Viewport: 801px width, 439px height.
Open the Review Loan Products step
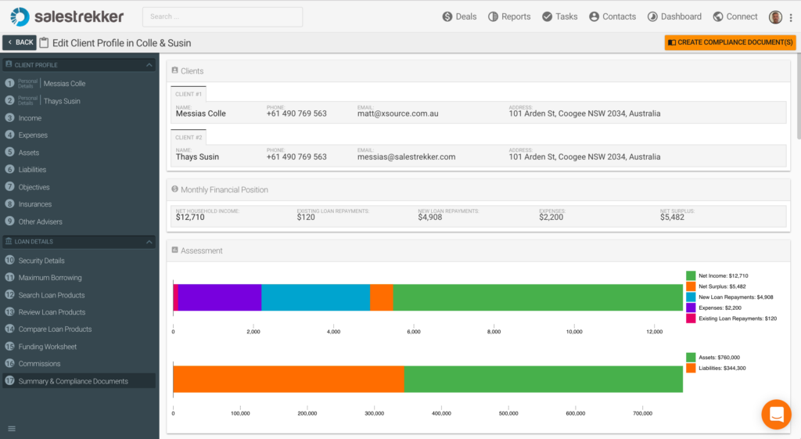click(79, 311)
